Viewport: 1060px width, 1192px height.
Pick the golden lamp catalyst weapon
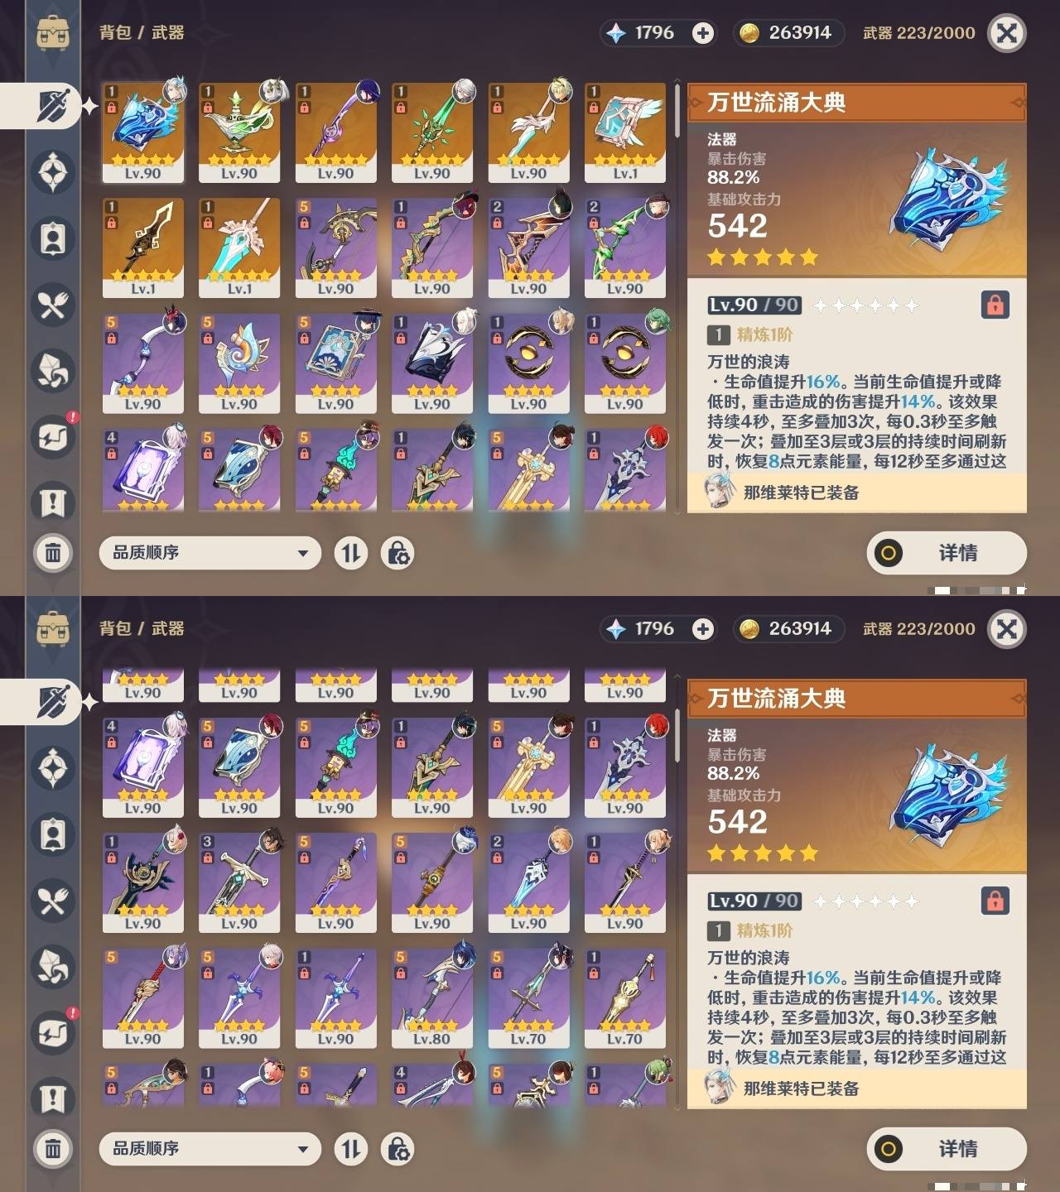pyautogui.click(x=239, y=132)
